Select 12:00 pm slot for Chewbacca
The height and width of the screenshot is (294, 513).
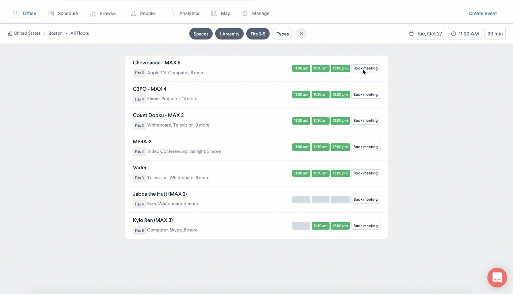[340, 68]
